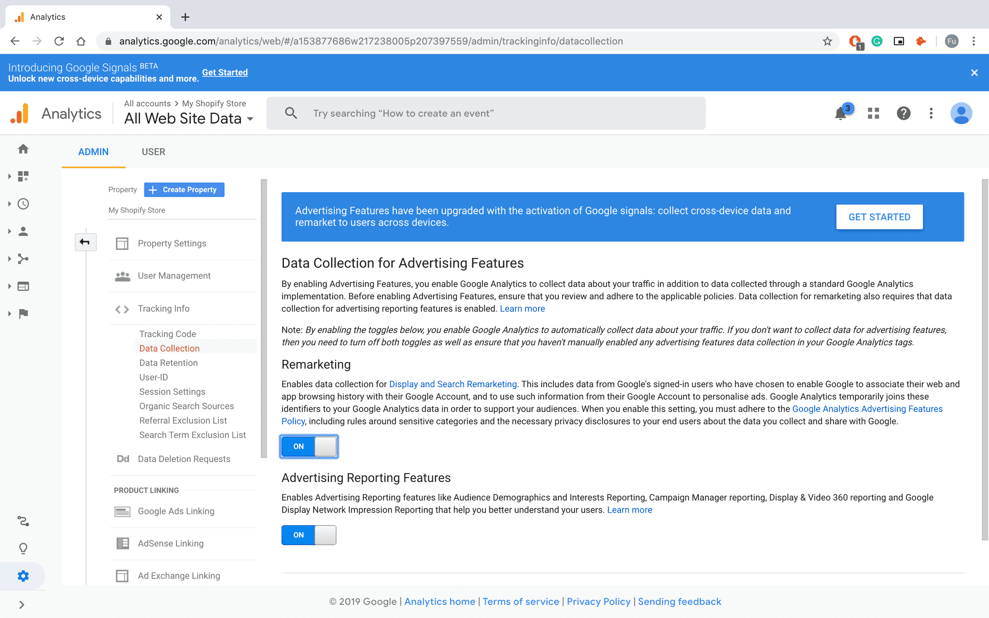This screenshot has height=618, width=989.
Task: Click the Admin gear icon in sidebar
Action: (x=23, y=576)
